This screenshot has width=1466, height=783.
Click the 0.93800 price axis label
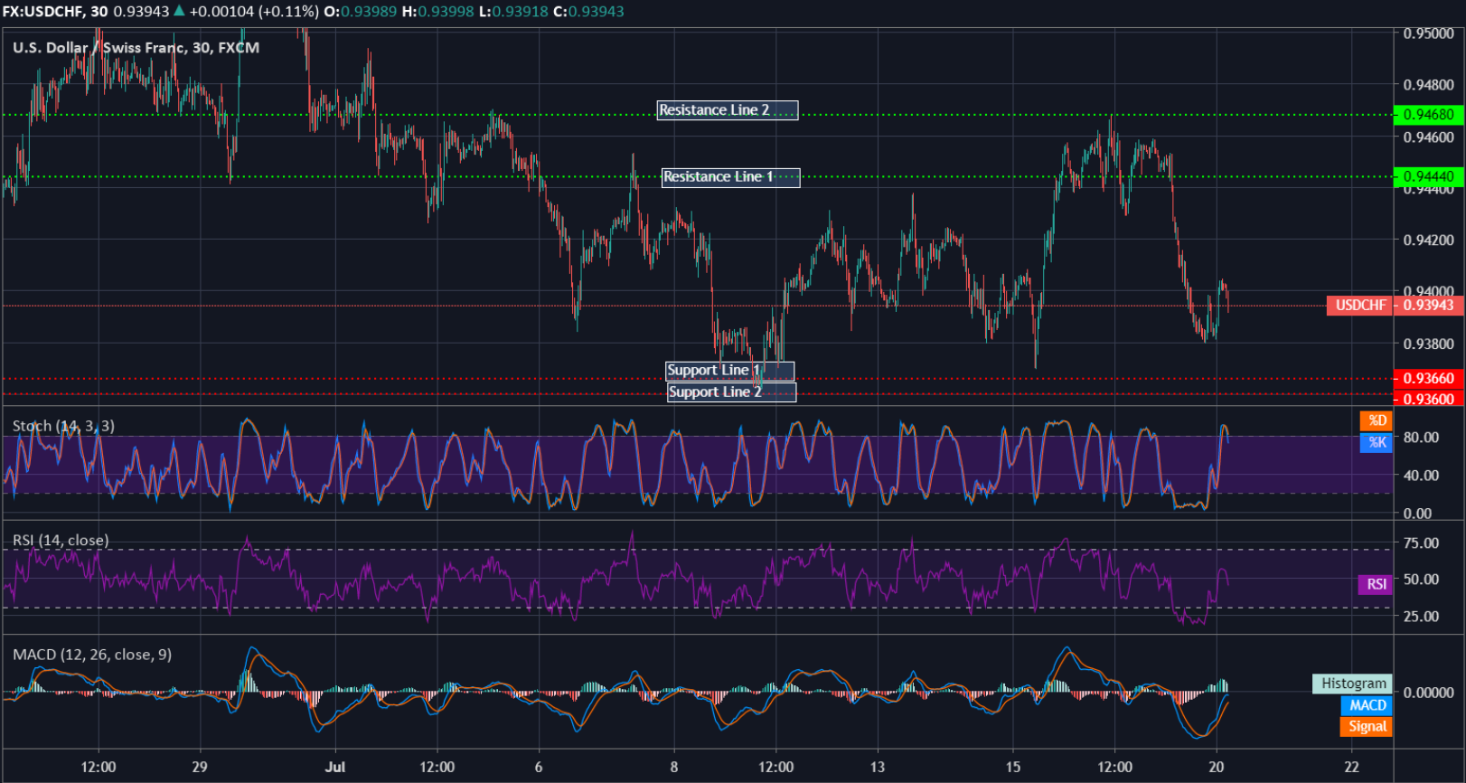pos(1429,344)
